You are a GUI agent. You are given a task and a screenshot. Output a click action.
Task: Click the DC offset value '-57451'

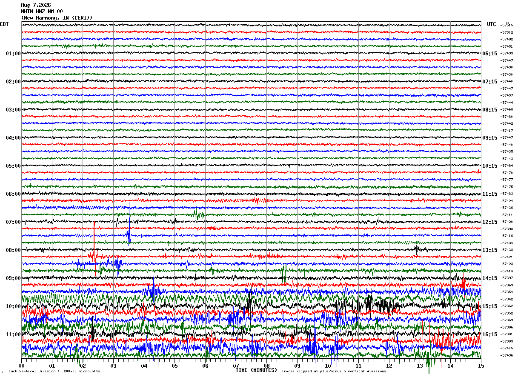[x=507, y=46]
